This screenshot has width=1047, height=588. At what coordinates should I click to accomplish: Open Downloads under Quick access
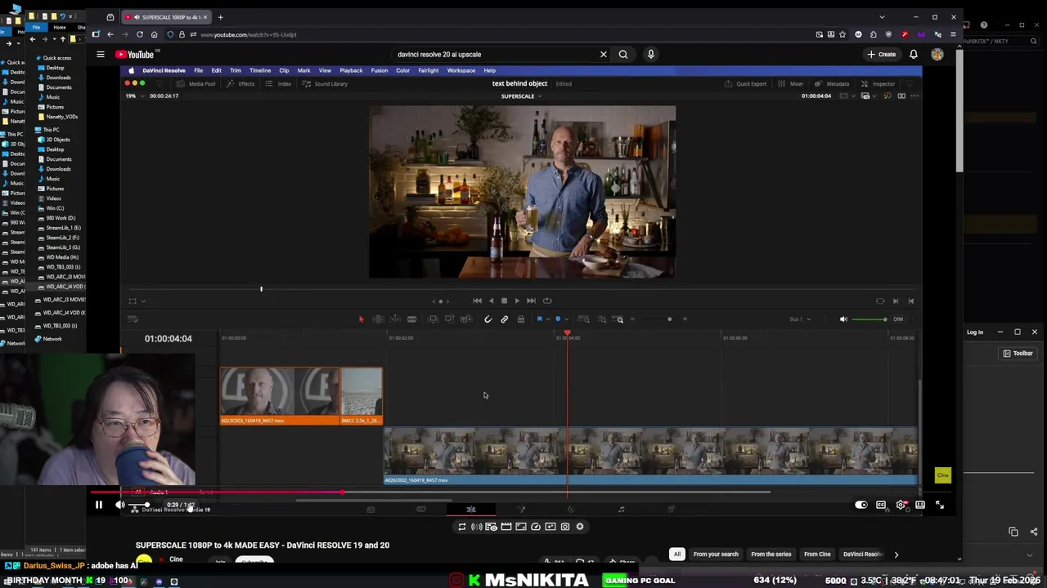(x=59, y=78)
